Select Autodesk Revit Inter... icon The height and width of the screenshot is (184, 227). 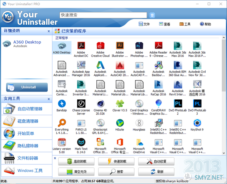[178, 85]
